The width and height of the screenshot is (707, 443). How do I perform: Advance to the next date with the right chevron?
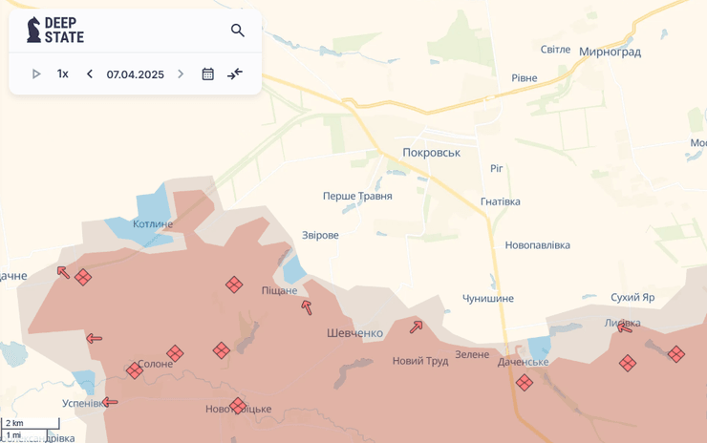[x=181, y=74]
